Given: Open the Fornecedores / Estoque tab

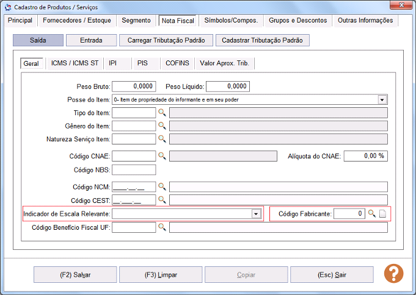Looking at the screenshot, I should click(x=77, y=20).
